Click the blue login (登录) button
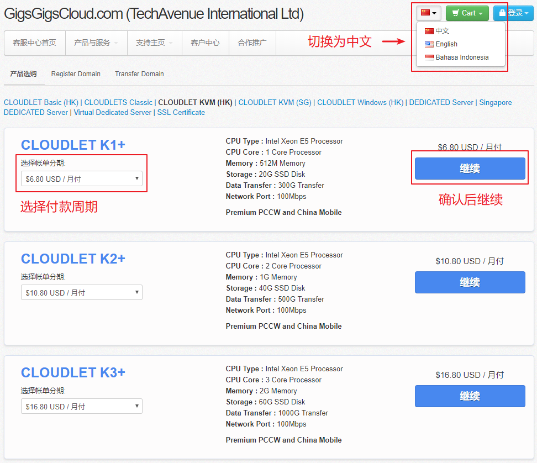Viewport: 537px width, 463px height. click(513, 13)
